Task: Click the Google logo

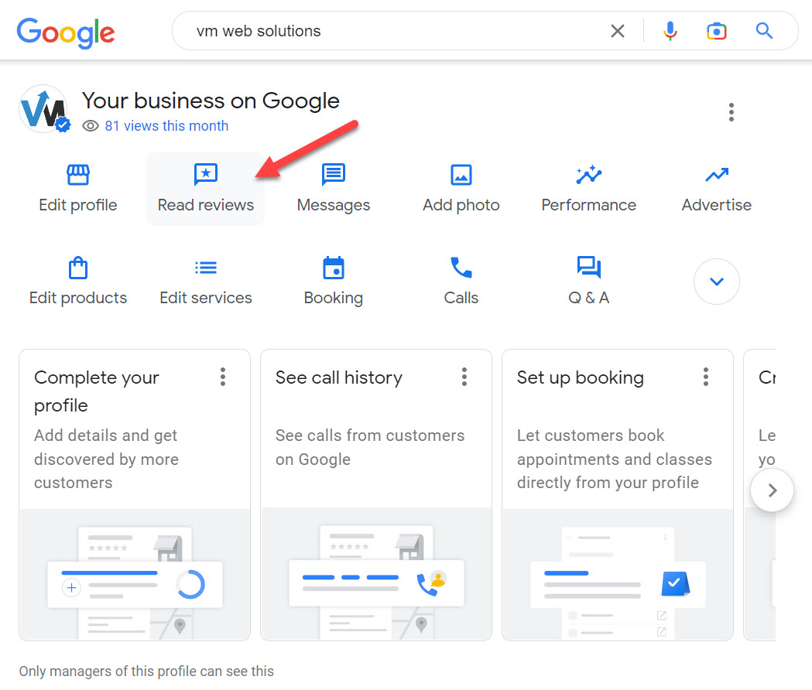Action: (66, 32)
